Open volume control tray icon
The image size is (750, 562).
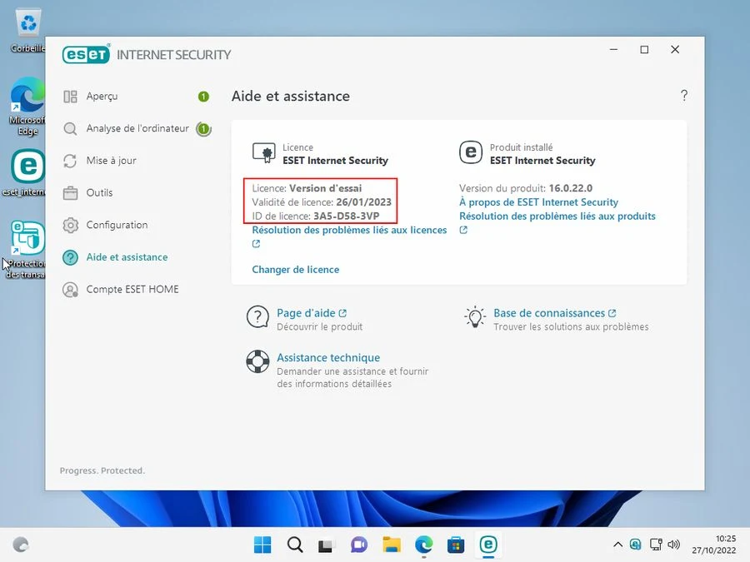[673, 545]
